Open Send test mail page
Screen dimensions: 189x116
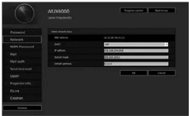(x=22, y=69)
